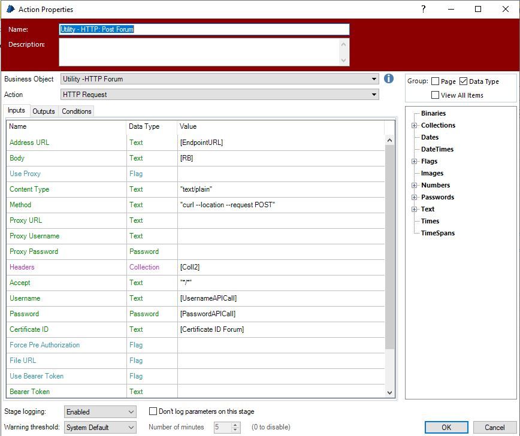This screenshot has width=520, height=436.
Task: Enable the Page group checkbox
Action: click(x=436, y=81)
